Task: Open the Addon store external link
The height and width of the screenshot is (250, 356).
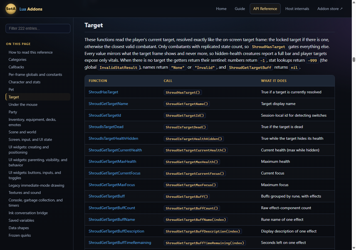Action: 330,9
